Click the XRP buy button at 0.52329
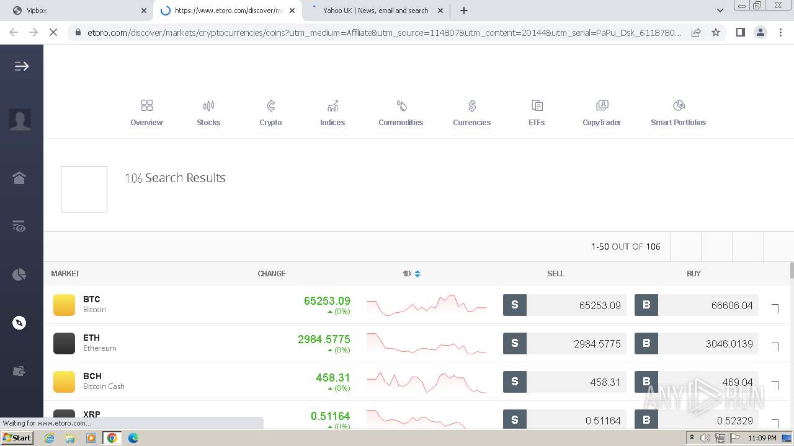794x446 pixels. tap(696, 419)
